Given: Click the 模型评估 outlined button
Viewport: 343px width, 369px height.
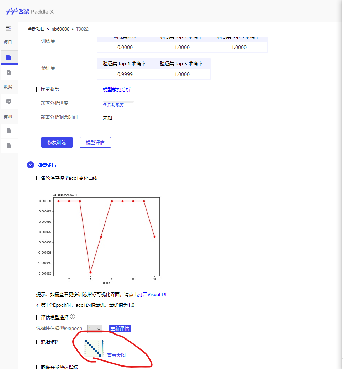Looking at the screenshot, I should click(x=95, y=142).
